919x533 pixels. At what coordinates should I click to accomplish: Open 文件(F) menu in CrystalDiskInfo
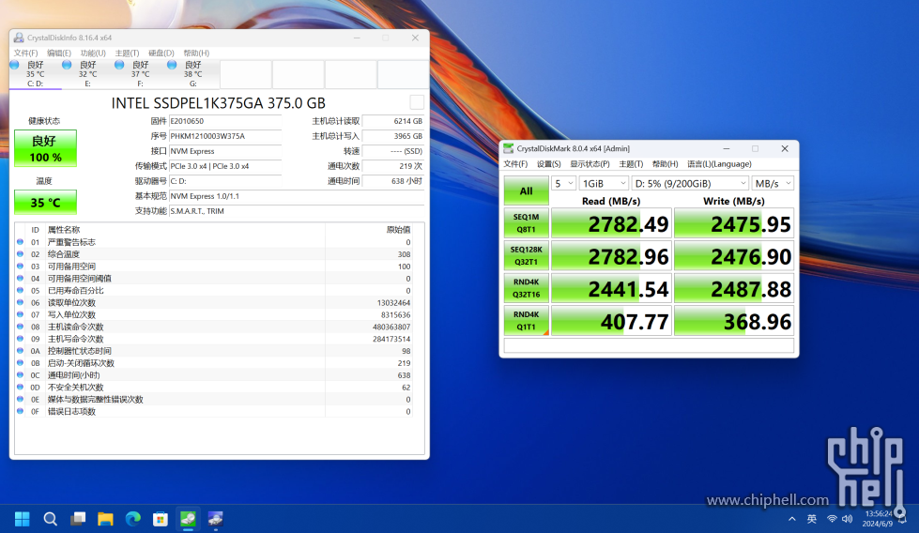tap(25, 53)
